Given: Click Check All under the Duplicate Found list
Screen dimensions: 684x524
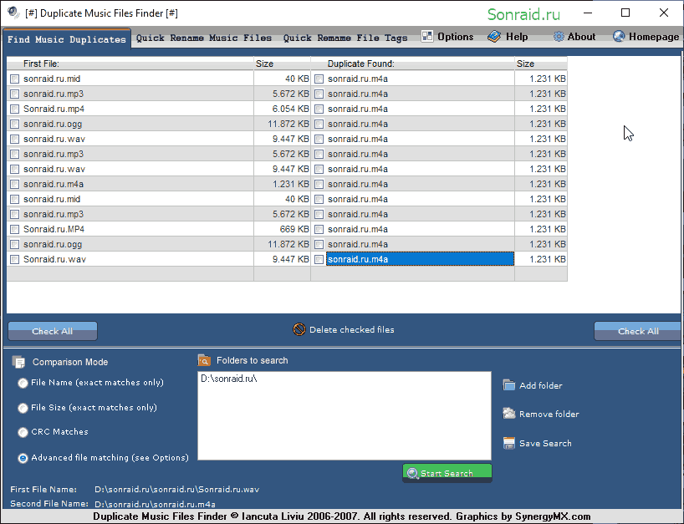Looking at the screenshot, I should [637, 331].
